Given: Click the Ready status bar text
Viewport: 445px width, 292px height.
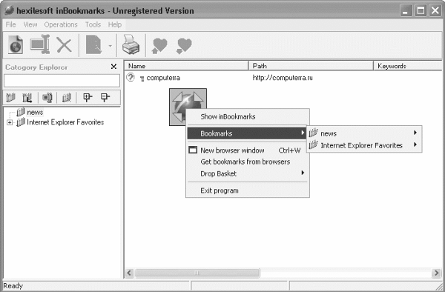Looking at the screenshot, I should point(13,286).
